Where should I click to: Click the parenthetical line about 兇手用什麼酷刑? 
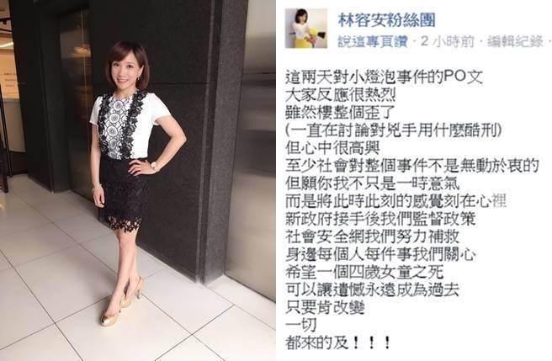(x=392, y=130)
